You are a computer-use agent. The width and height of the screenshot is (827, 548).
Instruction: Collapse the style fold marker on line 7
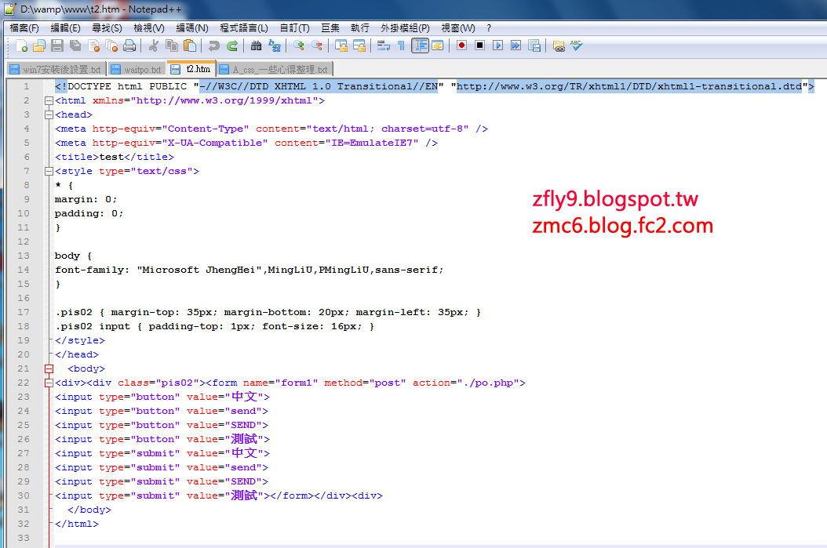click(49, 171)
